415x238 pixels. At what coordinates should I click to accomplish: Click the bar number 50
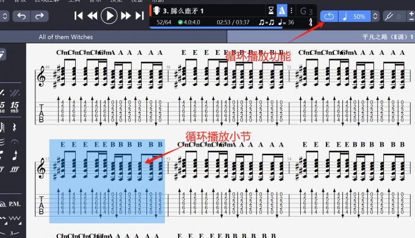(168, 67)
